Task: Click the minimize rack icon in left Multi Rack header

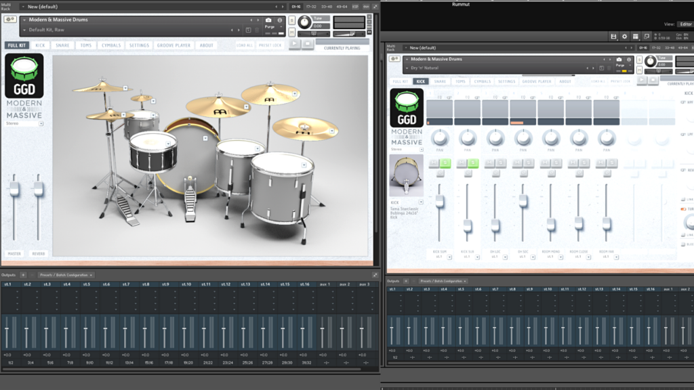Action: click(375, 7)
